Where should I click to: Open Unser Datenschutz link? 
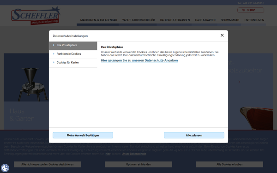[134, 154]
